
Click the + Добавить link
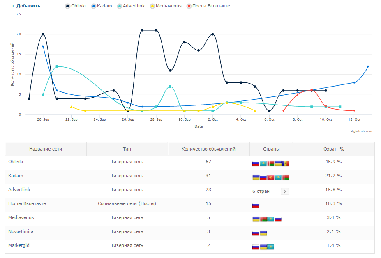(x=26, y=6)
